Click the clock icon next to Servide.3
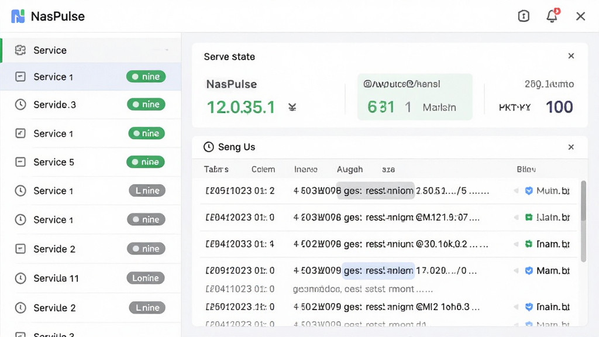Viewport: 599px width, 337px height. (x=20, y=104)
